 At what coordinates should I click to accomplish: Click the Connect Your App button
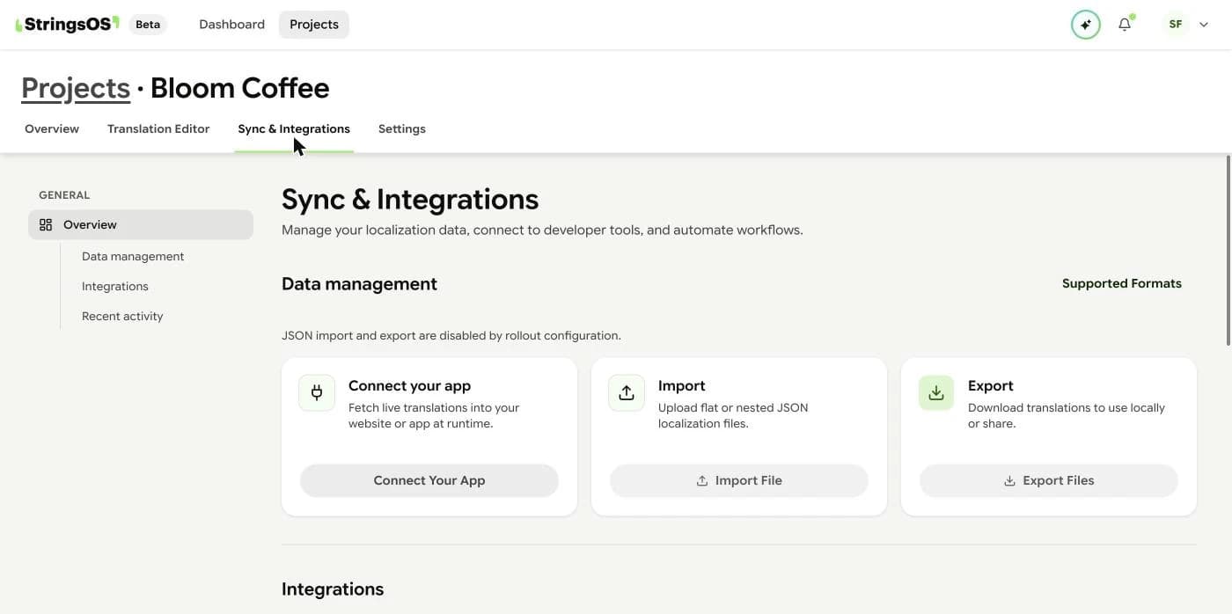point(429,480)
